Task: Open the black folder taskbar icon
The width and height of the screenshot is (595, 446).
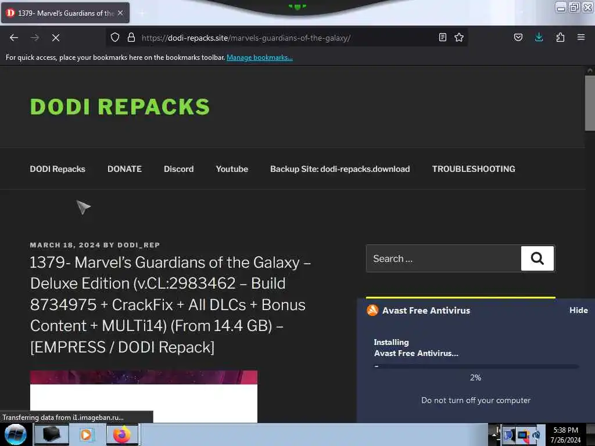Action: (52, 434)
